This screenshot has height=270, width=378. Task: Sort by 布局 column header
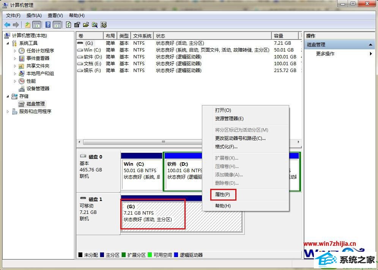(x=110, y=36)
